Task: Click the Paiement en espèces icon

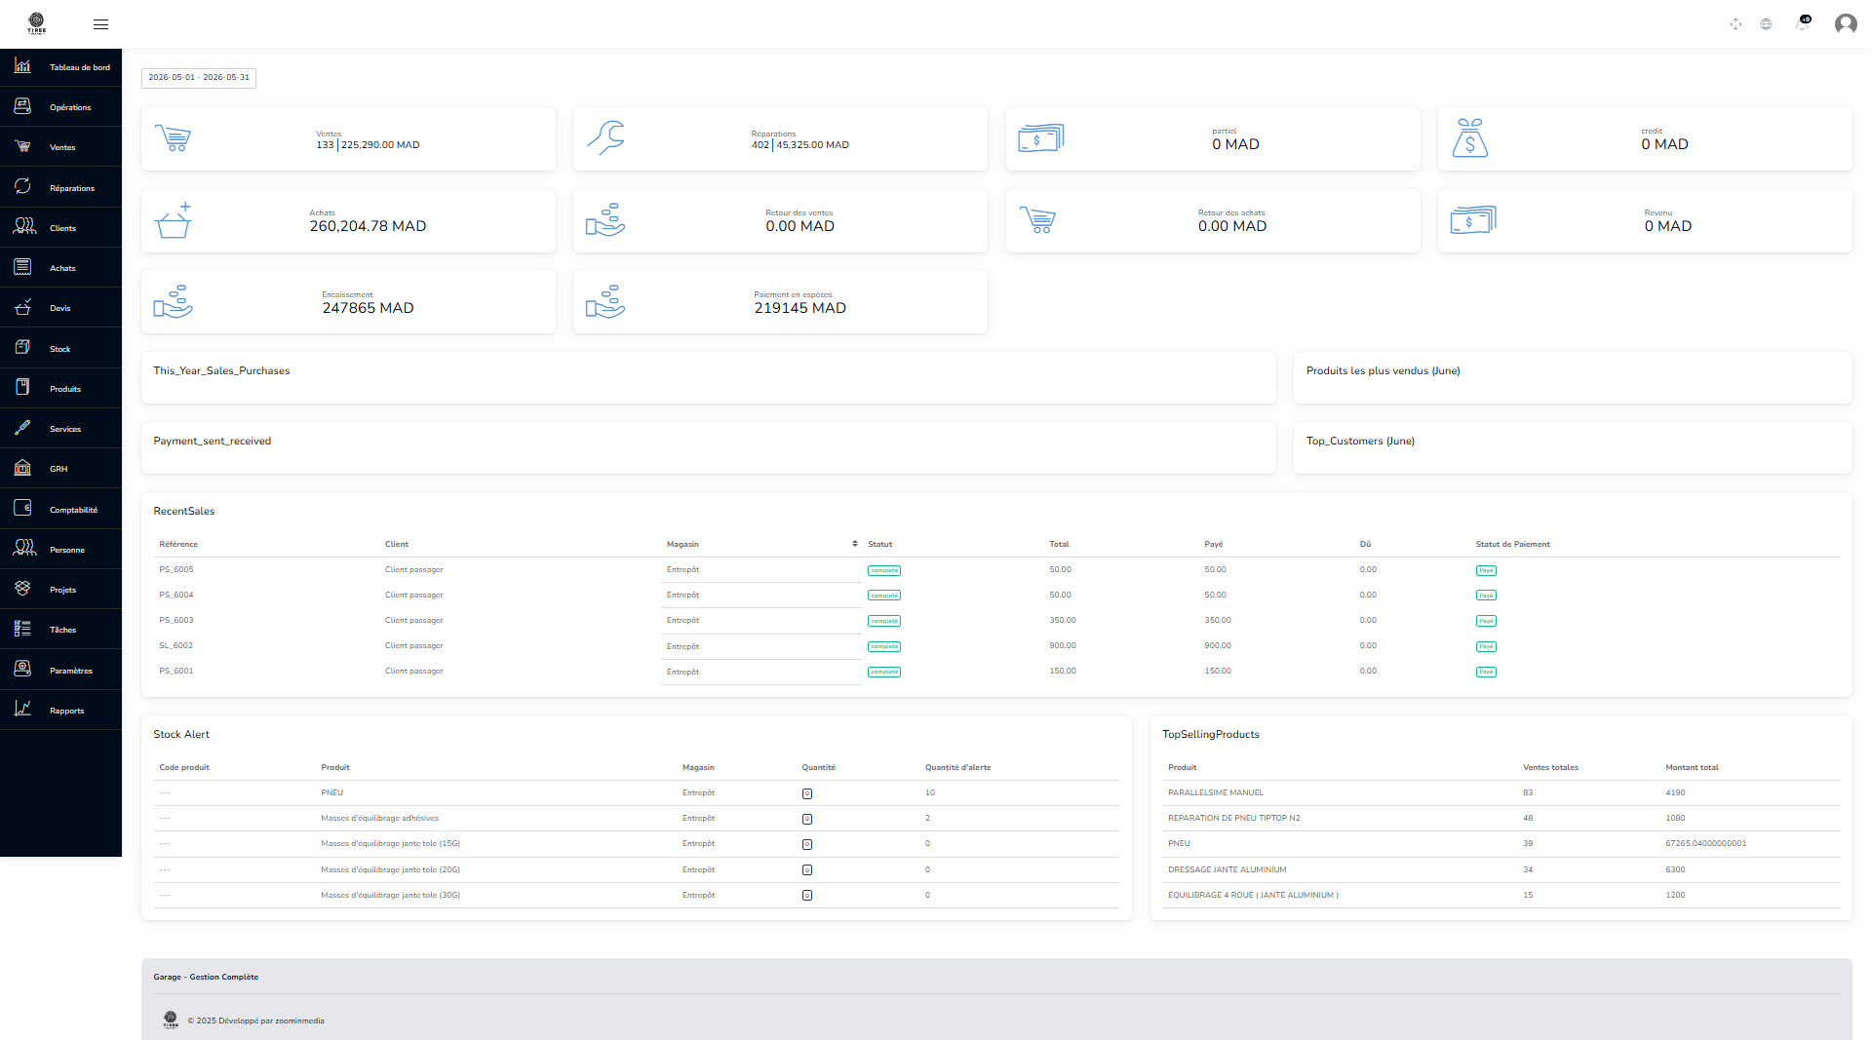Action: click(x=605, y=302)
